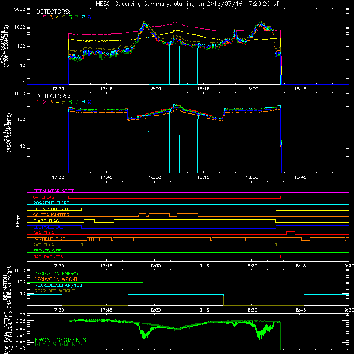The height and width of the screenshot is (354, 354).
Task: Click DETECTORS: label in rear segments panel
Action: (53, 96)
